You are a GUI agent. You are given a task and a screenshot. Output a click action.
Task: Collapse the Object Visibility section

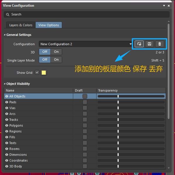click(x=5, y=84)
